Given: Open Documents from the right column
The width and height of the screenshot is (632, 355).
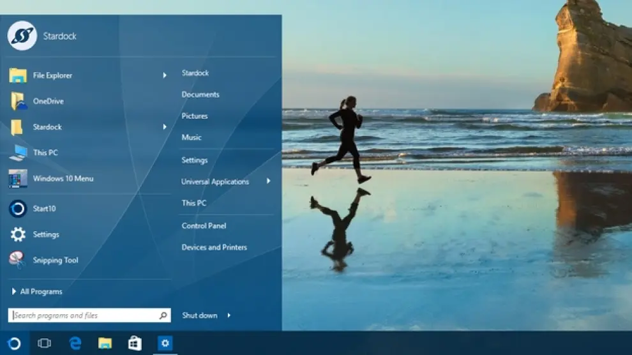Looking at the screenshot, I should pyautogui.click(x=200, y=94).
